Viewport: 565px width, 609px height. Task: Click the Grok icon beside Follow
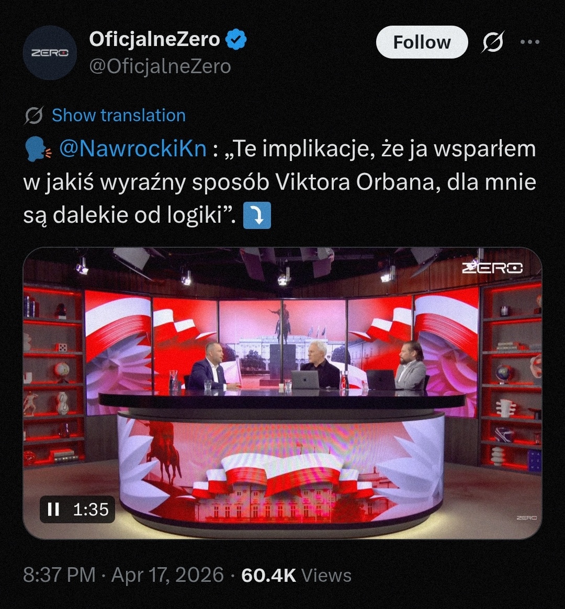pyautogui.click(x=493, y=41)
